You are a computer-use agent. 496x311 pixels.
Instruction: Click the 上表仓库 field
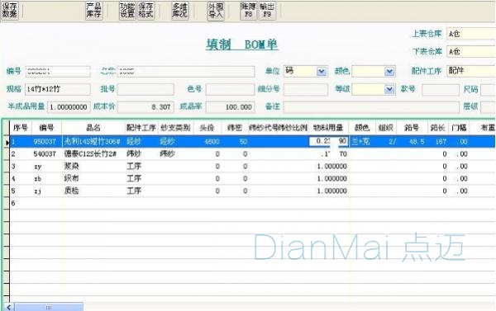pos(471,34)
